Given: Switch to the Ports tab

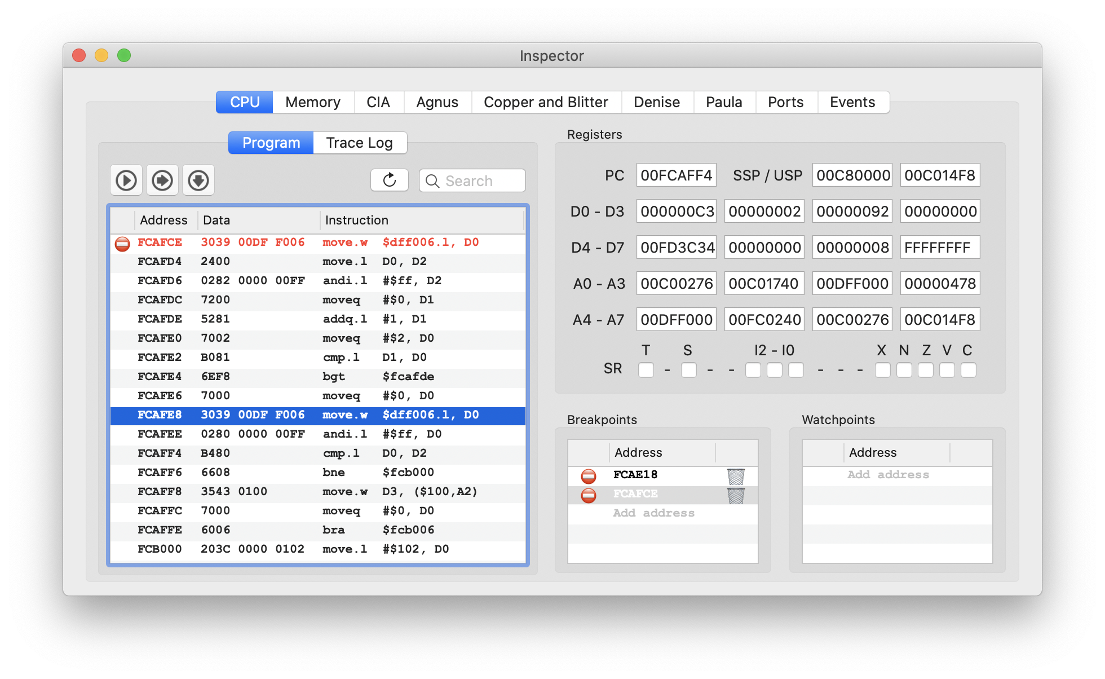Looking at the screenshot, I should pyautogui.click(x=786, y=102).
